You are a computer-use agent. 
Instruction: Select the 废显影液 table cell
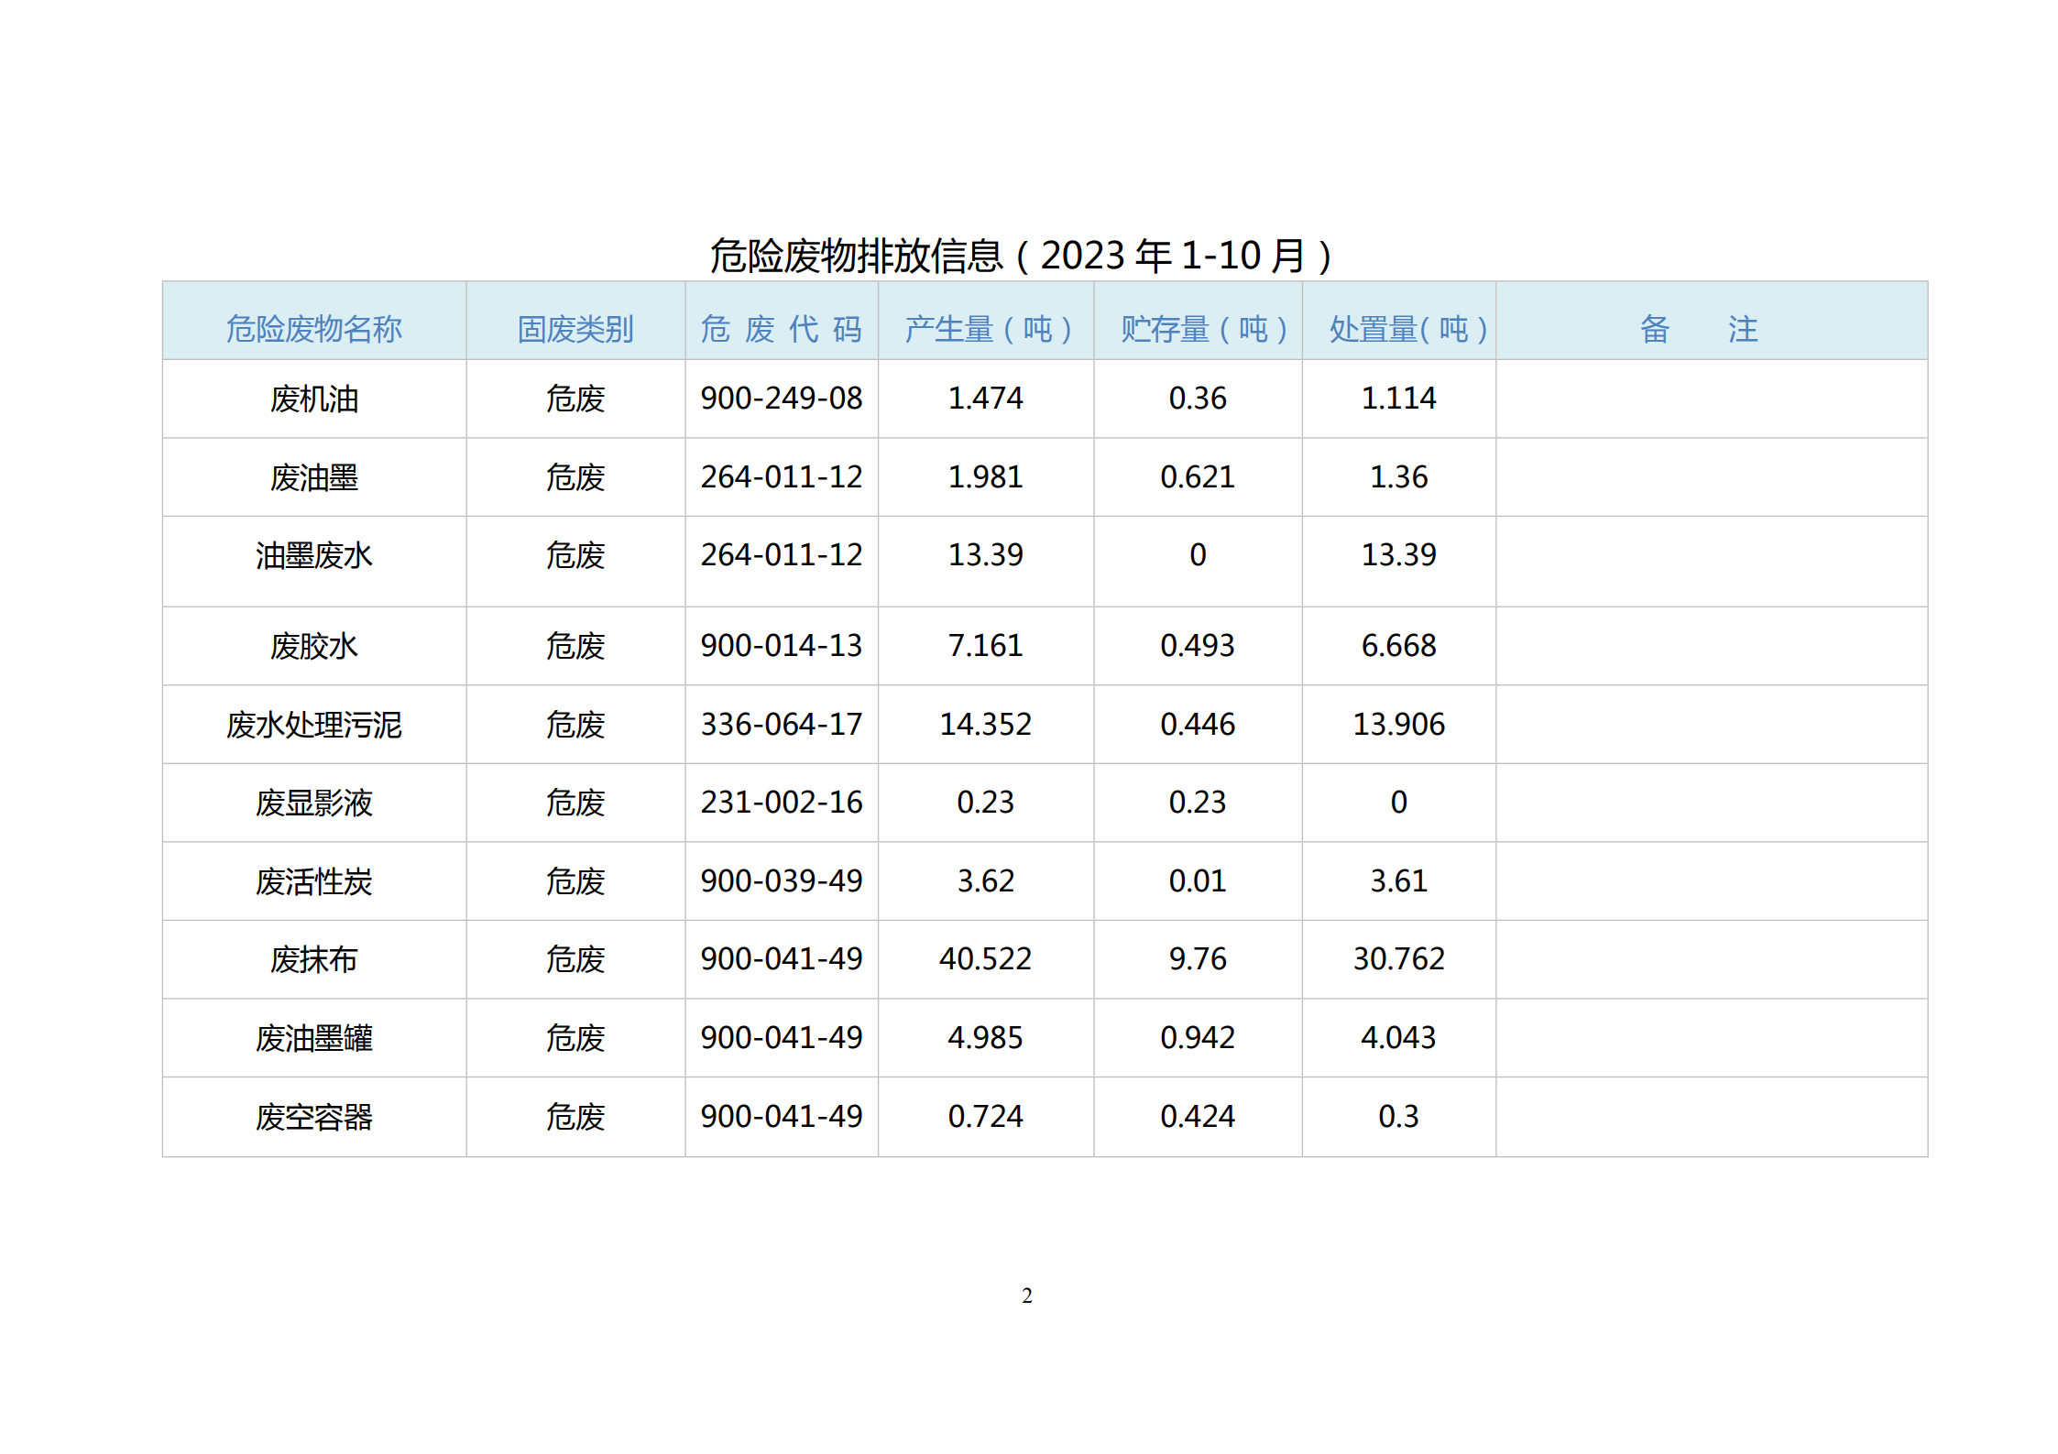[313, 803]
